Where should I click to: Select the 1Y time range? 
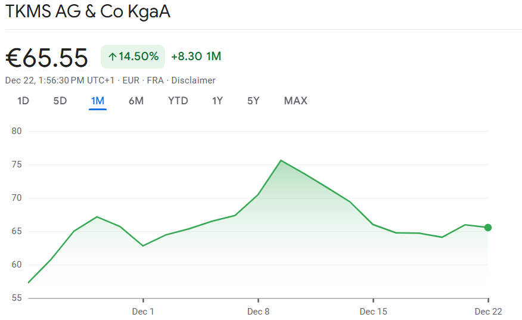(218, 101)
